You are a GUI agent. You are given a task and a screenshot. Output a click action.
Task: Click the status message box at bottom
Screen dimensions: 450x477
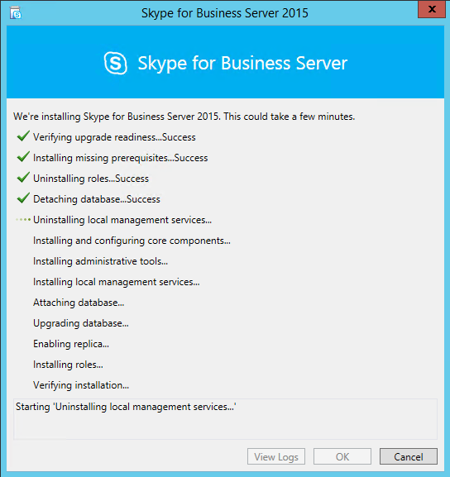tap(225, 419)
